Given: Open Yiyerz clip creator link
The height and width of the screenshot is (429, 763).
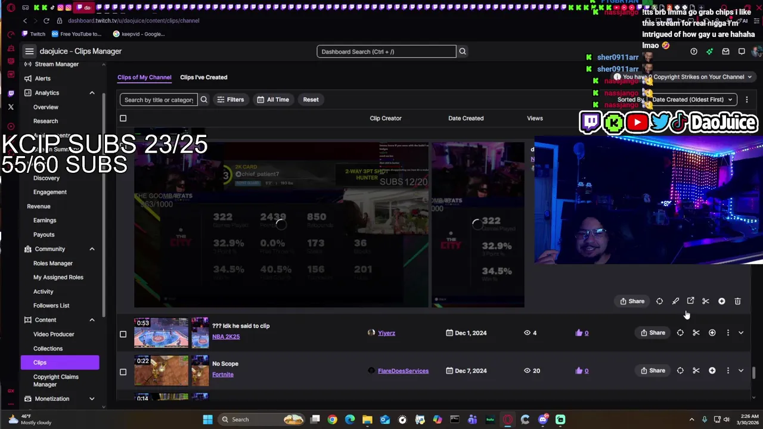Looking at the screenshot, I should 386,333.
